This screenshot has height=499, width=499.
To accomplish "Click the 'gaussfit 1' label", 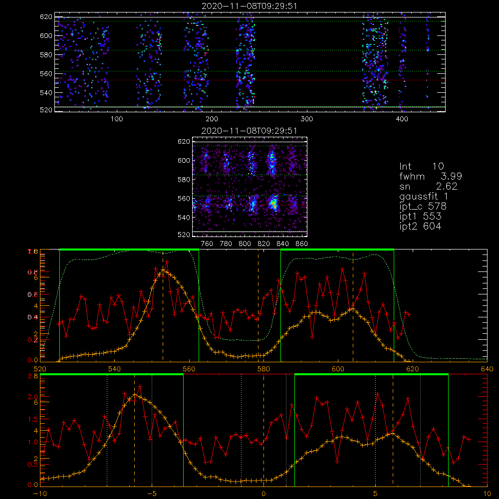I will pyautogui.click(x=424, y=196).
